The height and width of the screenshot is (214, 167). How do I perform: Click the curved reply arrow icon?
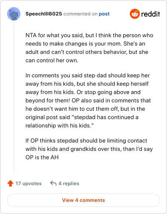[53, 183]
